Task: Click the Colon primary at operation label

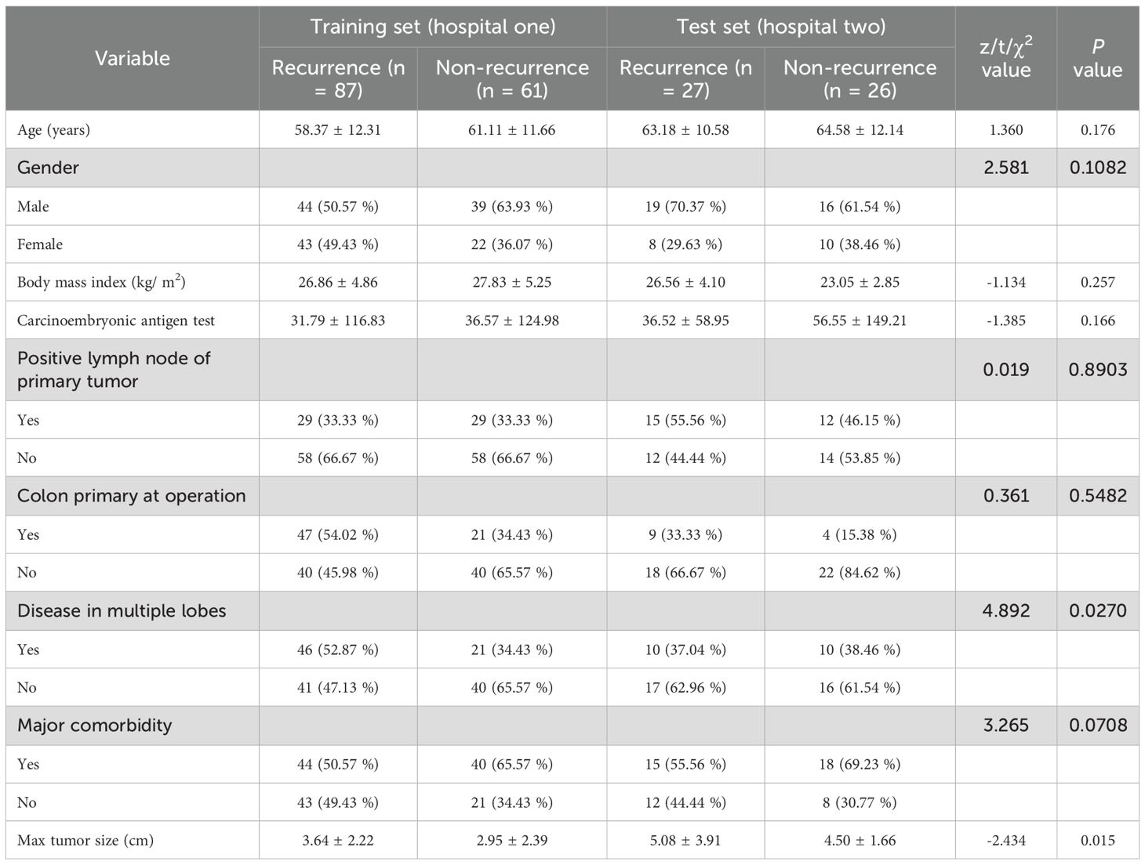Action: (131, 496)
